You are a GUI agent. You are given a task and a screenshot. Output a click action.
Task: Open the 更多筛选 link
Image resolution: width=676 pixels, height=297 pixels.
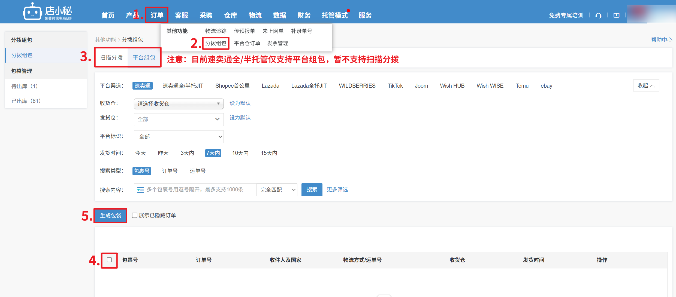pos(337,189)
